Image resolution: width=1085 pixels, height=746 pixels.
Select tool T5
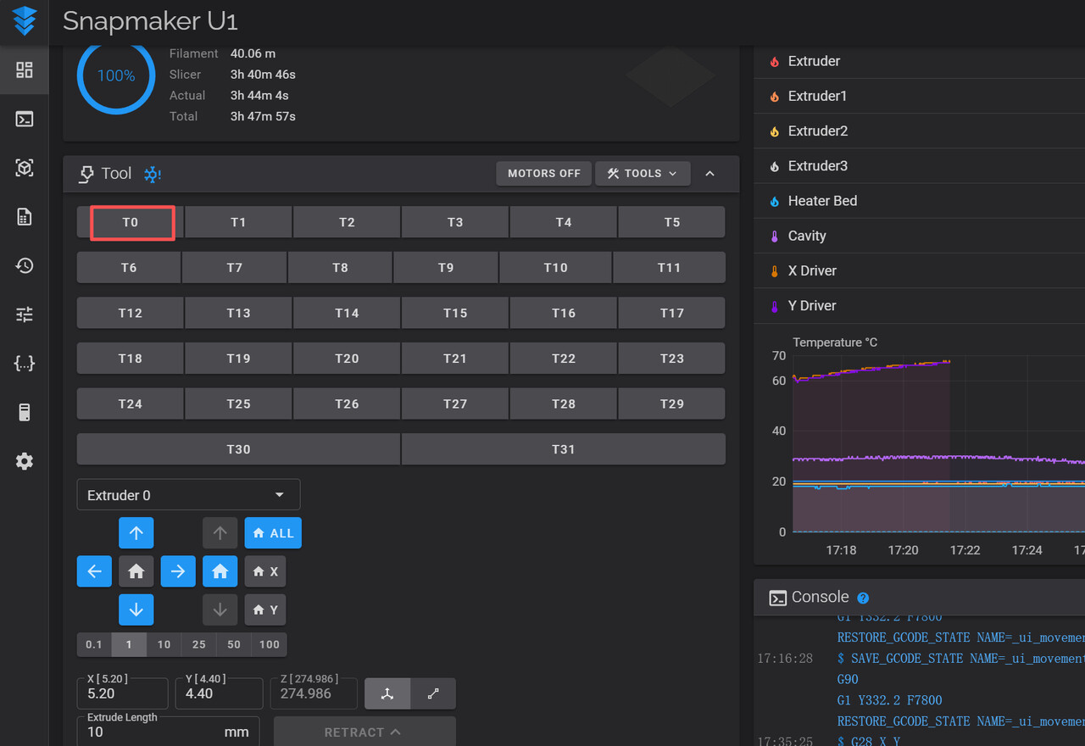(x=672, y=222)
